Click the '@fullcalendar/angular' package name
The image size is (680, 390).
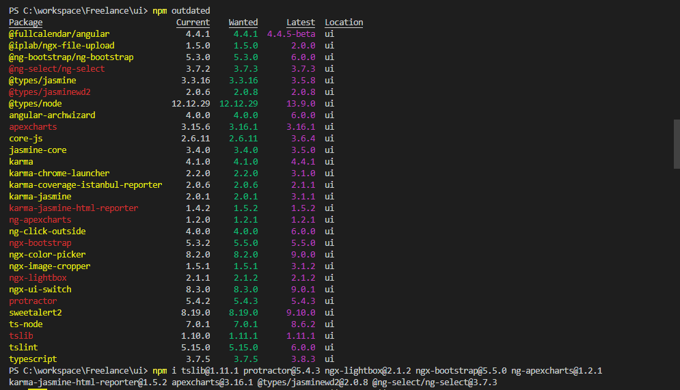pos(59,33)
